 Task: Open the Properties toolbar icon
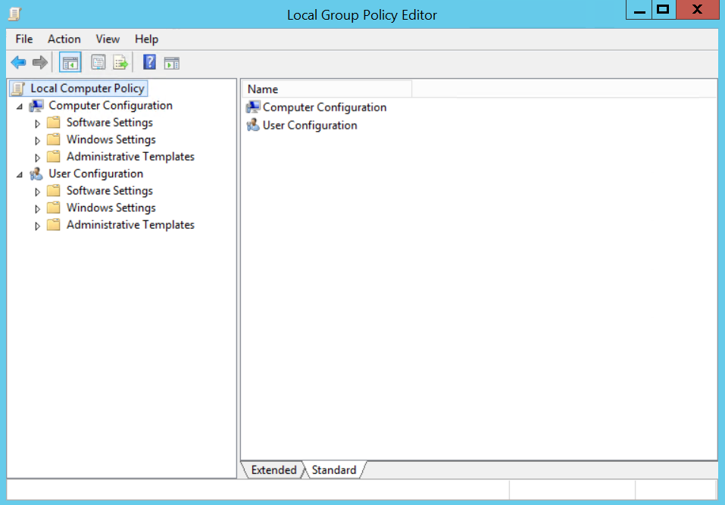pos(98,62)
